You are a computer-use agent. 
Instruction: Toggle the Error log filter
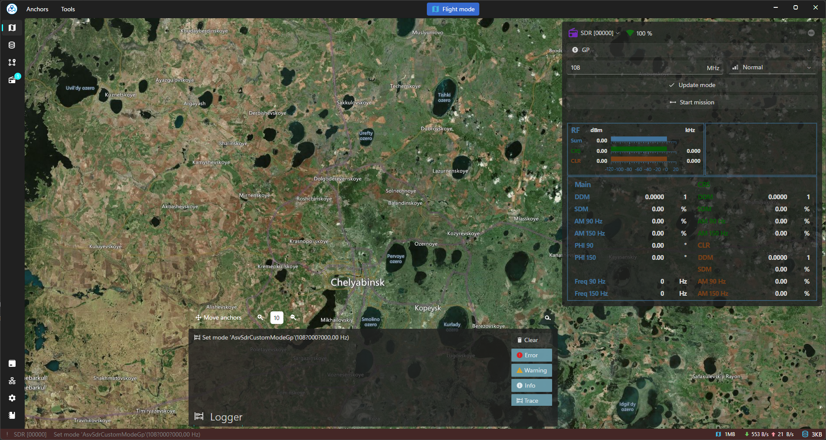pos(531,355)
